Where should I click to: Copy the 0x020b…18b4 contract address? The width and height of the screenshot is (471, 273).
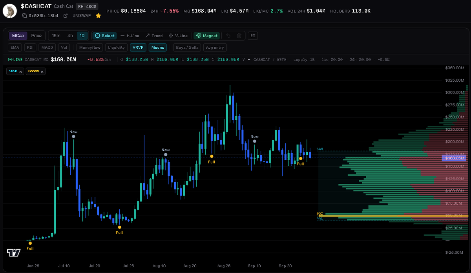[x=24, y=16]
